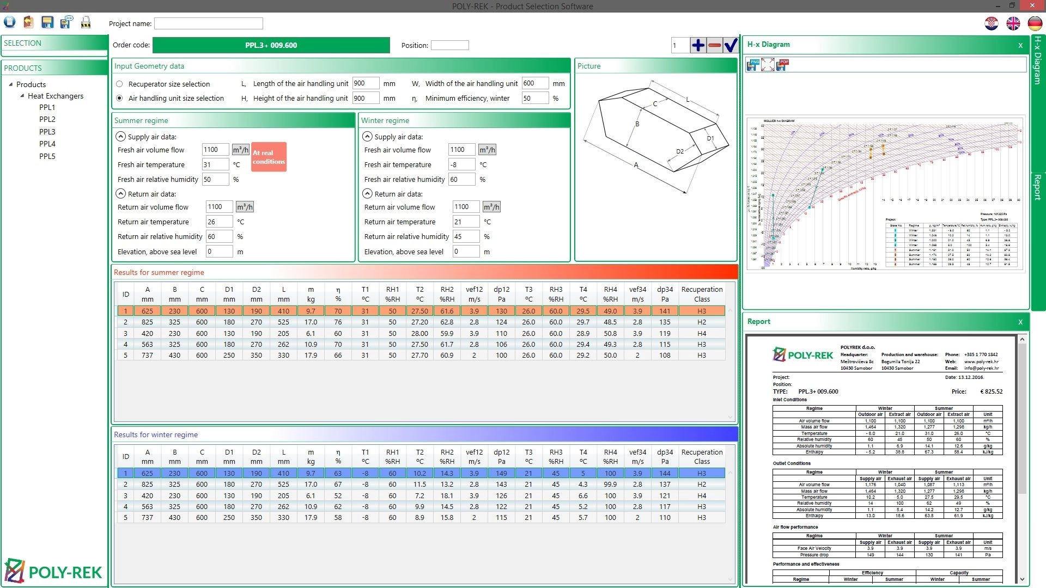Save the H-x diagram as PNG

pyautogui.click(x=752, y=65)
